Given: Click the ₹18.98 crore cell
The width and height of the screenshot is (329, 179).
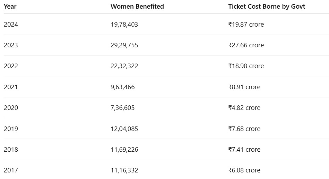Looking at the screenshot, I should click(246, 66).
